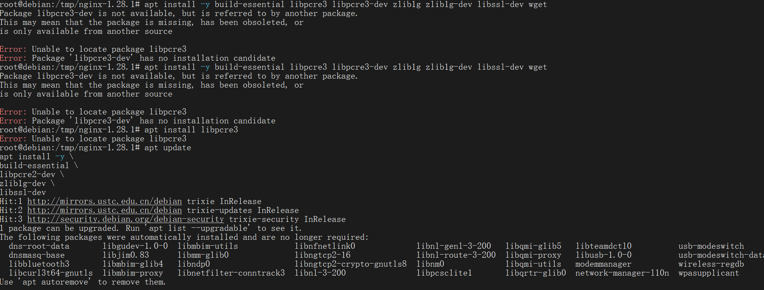This screenshot has height=290, width=764.
Task: Select the libjim0.83 package entry
Action: 126,255
